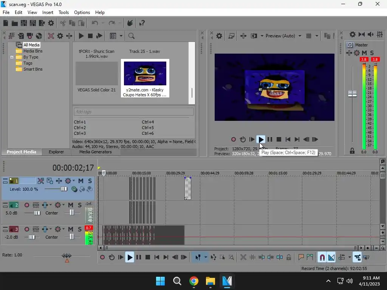Open the Master audio properties gear icon
387x290 pixels.
point(353,34)
